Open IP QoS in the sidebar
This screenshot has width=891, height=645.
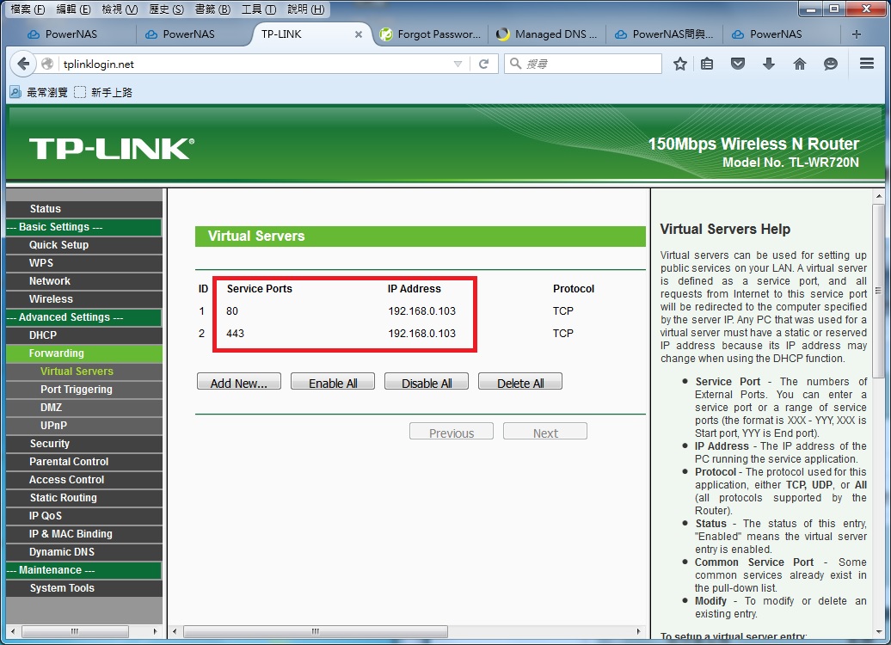84,515
